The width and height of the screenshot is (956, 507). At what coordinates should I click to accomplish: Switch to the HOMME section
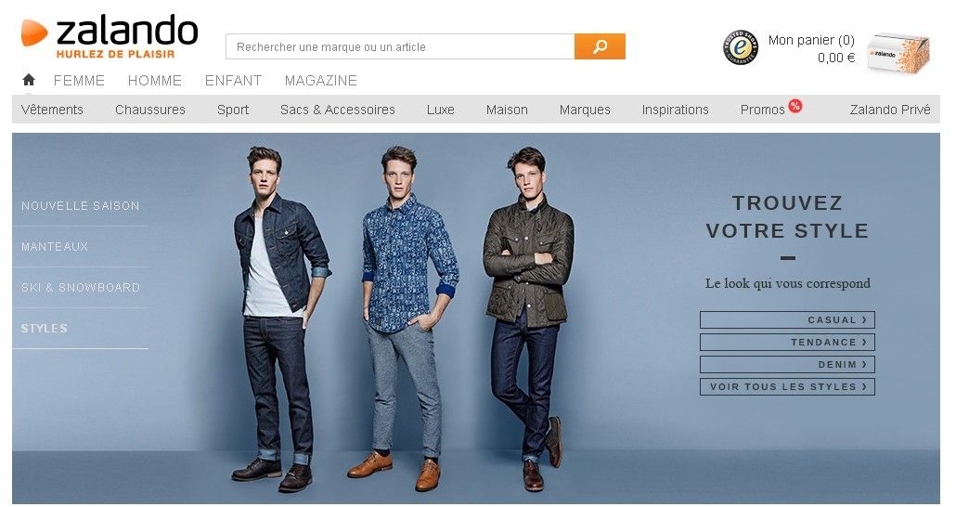155,81
